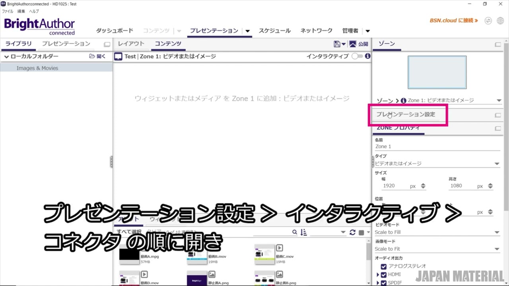The image size is (509, 286).
Task: Click the 開く folder open button
Action: [97, 56]
